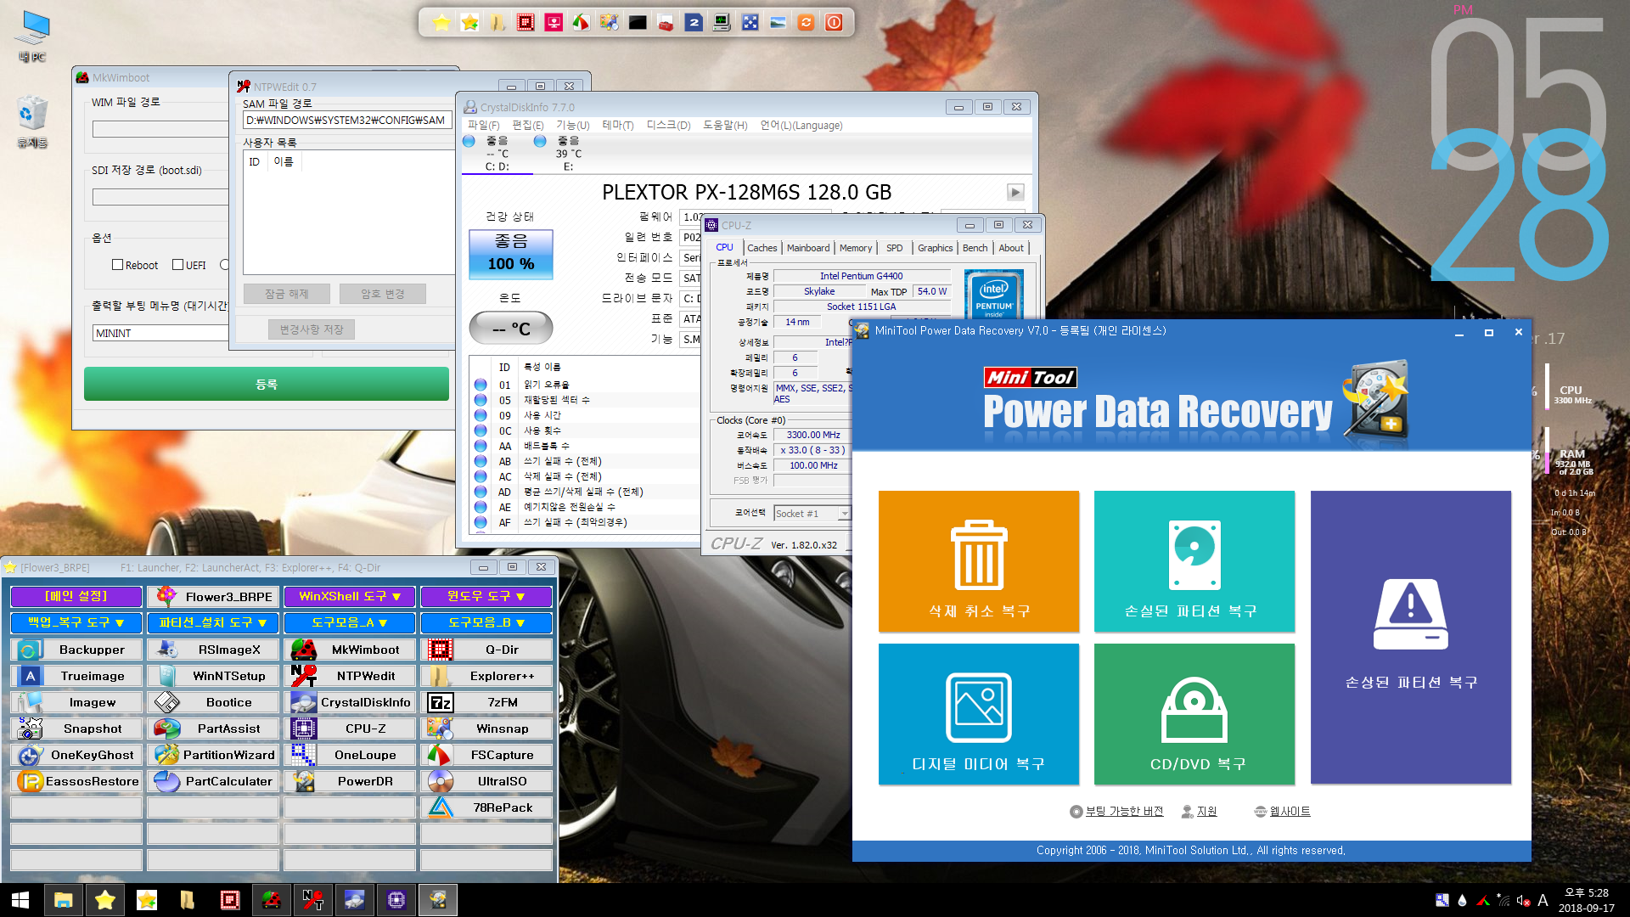Open the 부팅 가능한 버전 link
1630x917 pixels.
click(1124, 812)
